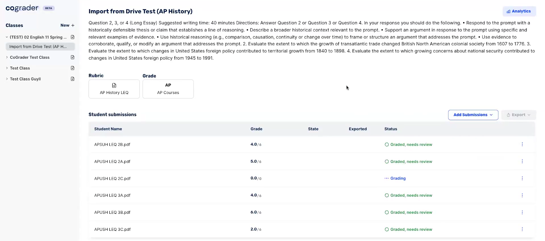Click document icon beside CoGrader Test Class
Screen dimensions: 545x241
(x=73, y=58)
